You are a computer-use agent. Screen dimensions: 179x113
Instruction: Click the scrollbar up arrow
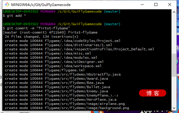pos(174,12)
